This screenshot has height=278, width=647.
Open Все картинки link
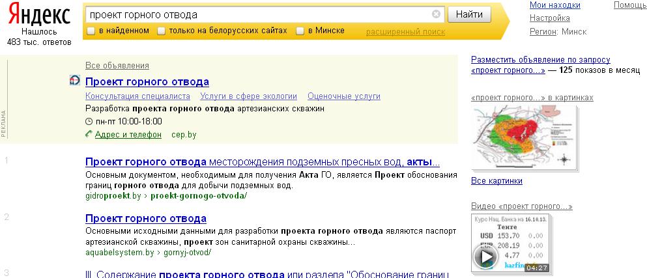pyautogui.click(x=496, y=180)
